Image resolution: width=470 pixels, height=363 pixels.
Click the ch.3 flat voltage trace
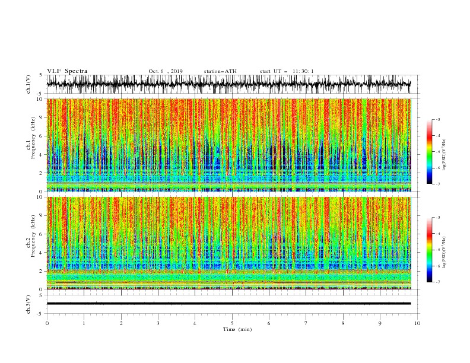click(x=228, y=304)
